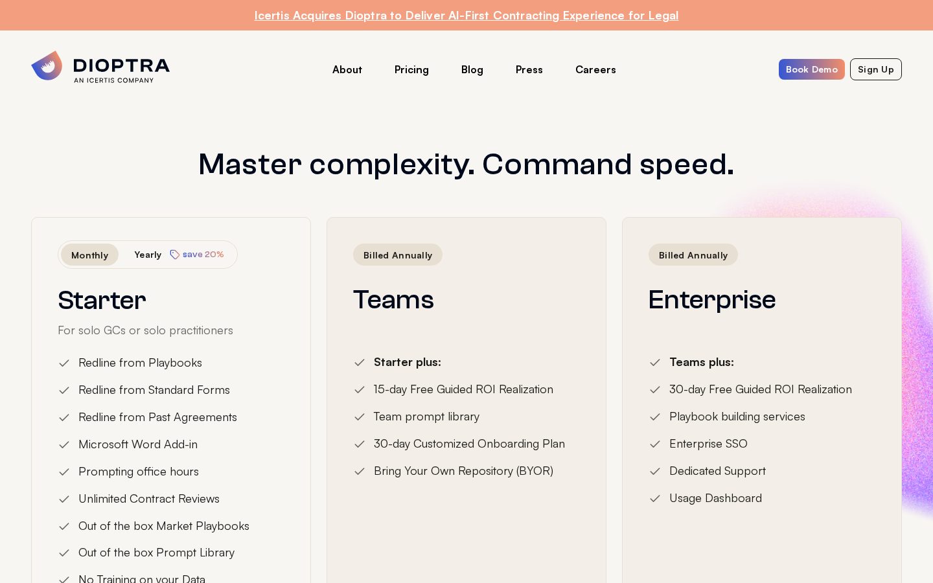Click the "Master complexity. Command speed." headline
933x583 pixels.
pos(466,164)
